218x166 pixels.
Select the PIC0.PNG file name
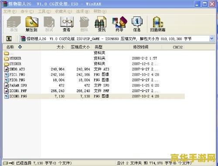click(x=17, y=80)
